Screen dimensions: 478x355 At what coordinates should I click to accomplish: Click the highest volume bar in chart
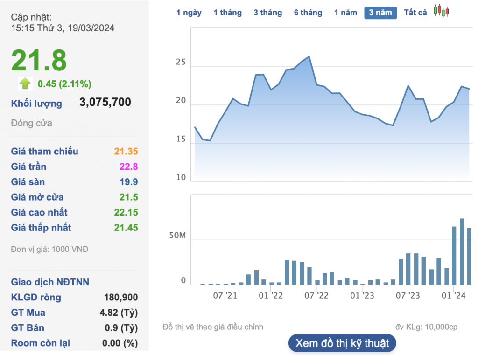[462, 251]
